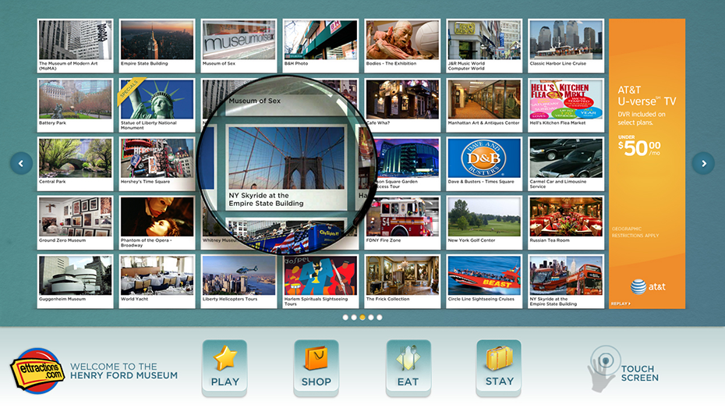Select the fourth pagination dot
The width and height of the screenshot is (725, 408).
[371, 318]
